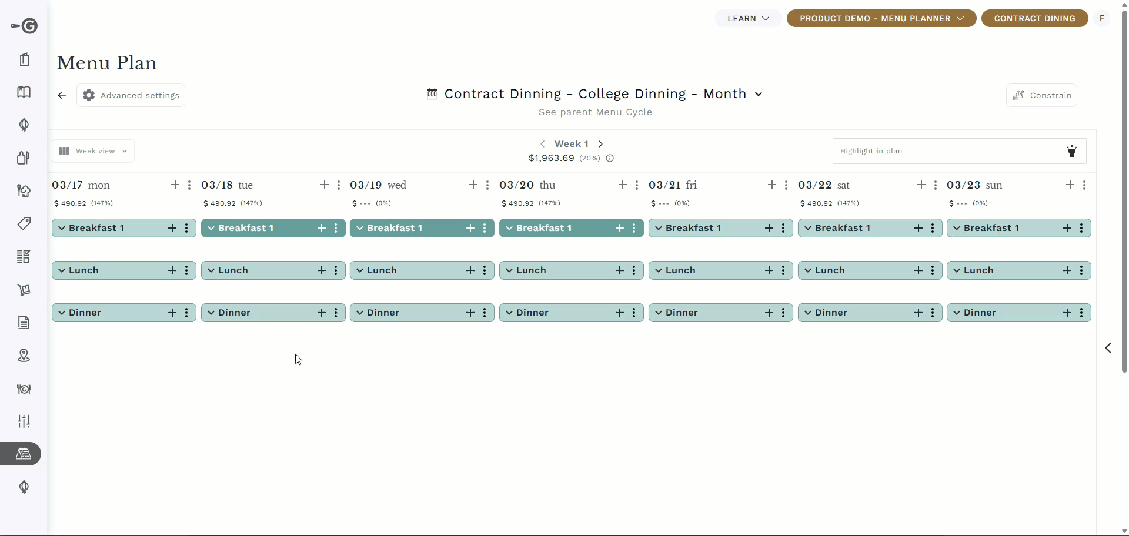Click the Constrain button
Screen dimensions: 1129x536
[1041, 95]
